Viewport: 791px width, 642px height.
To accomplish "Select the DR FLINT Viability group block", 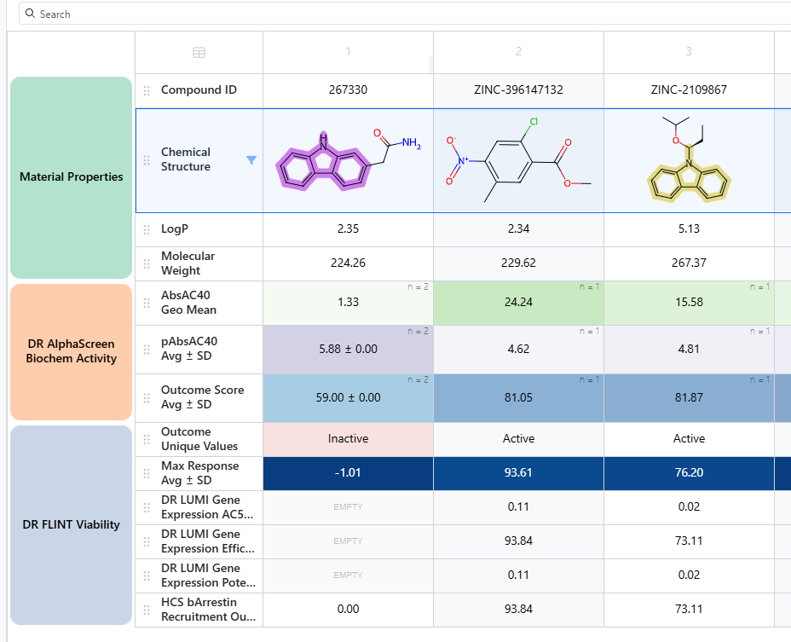I will pyautogui.click(x=71, y=525).
